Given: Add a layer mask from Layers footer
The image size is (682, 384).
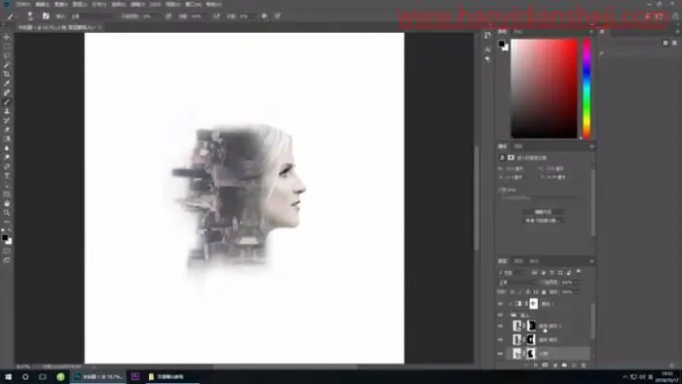Looking at the screenshot, I should click(545, 366).
